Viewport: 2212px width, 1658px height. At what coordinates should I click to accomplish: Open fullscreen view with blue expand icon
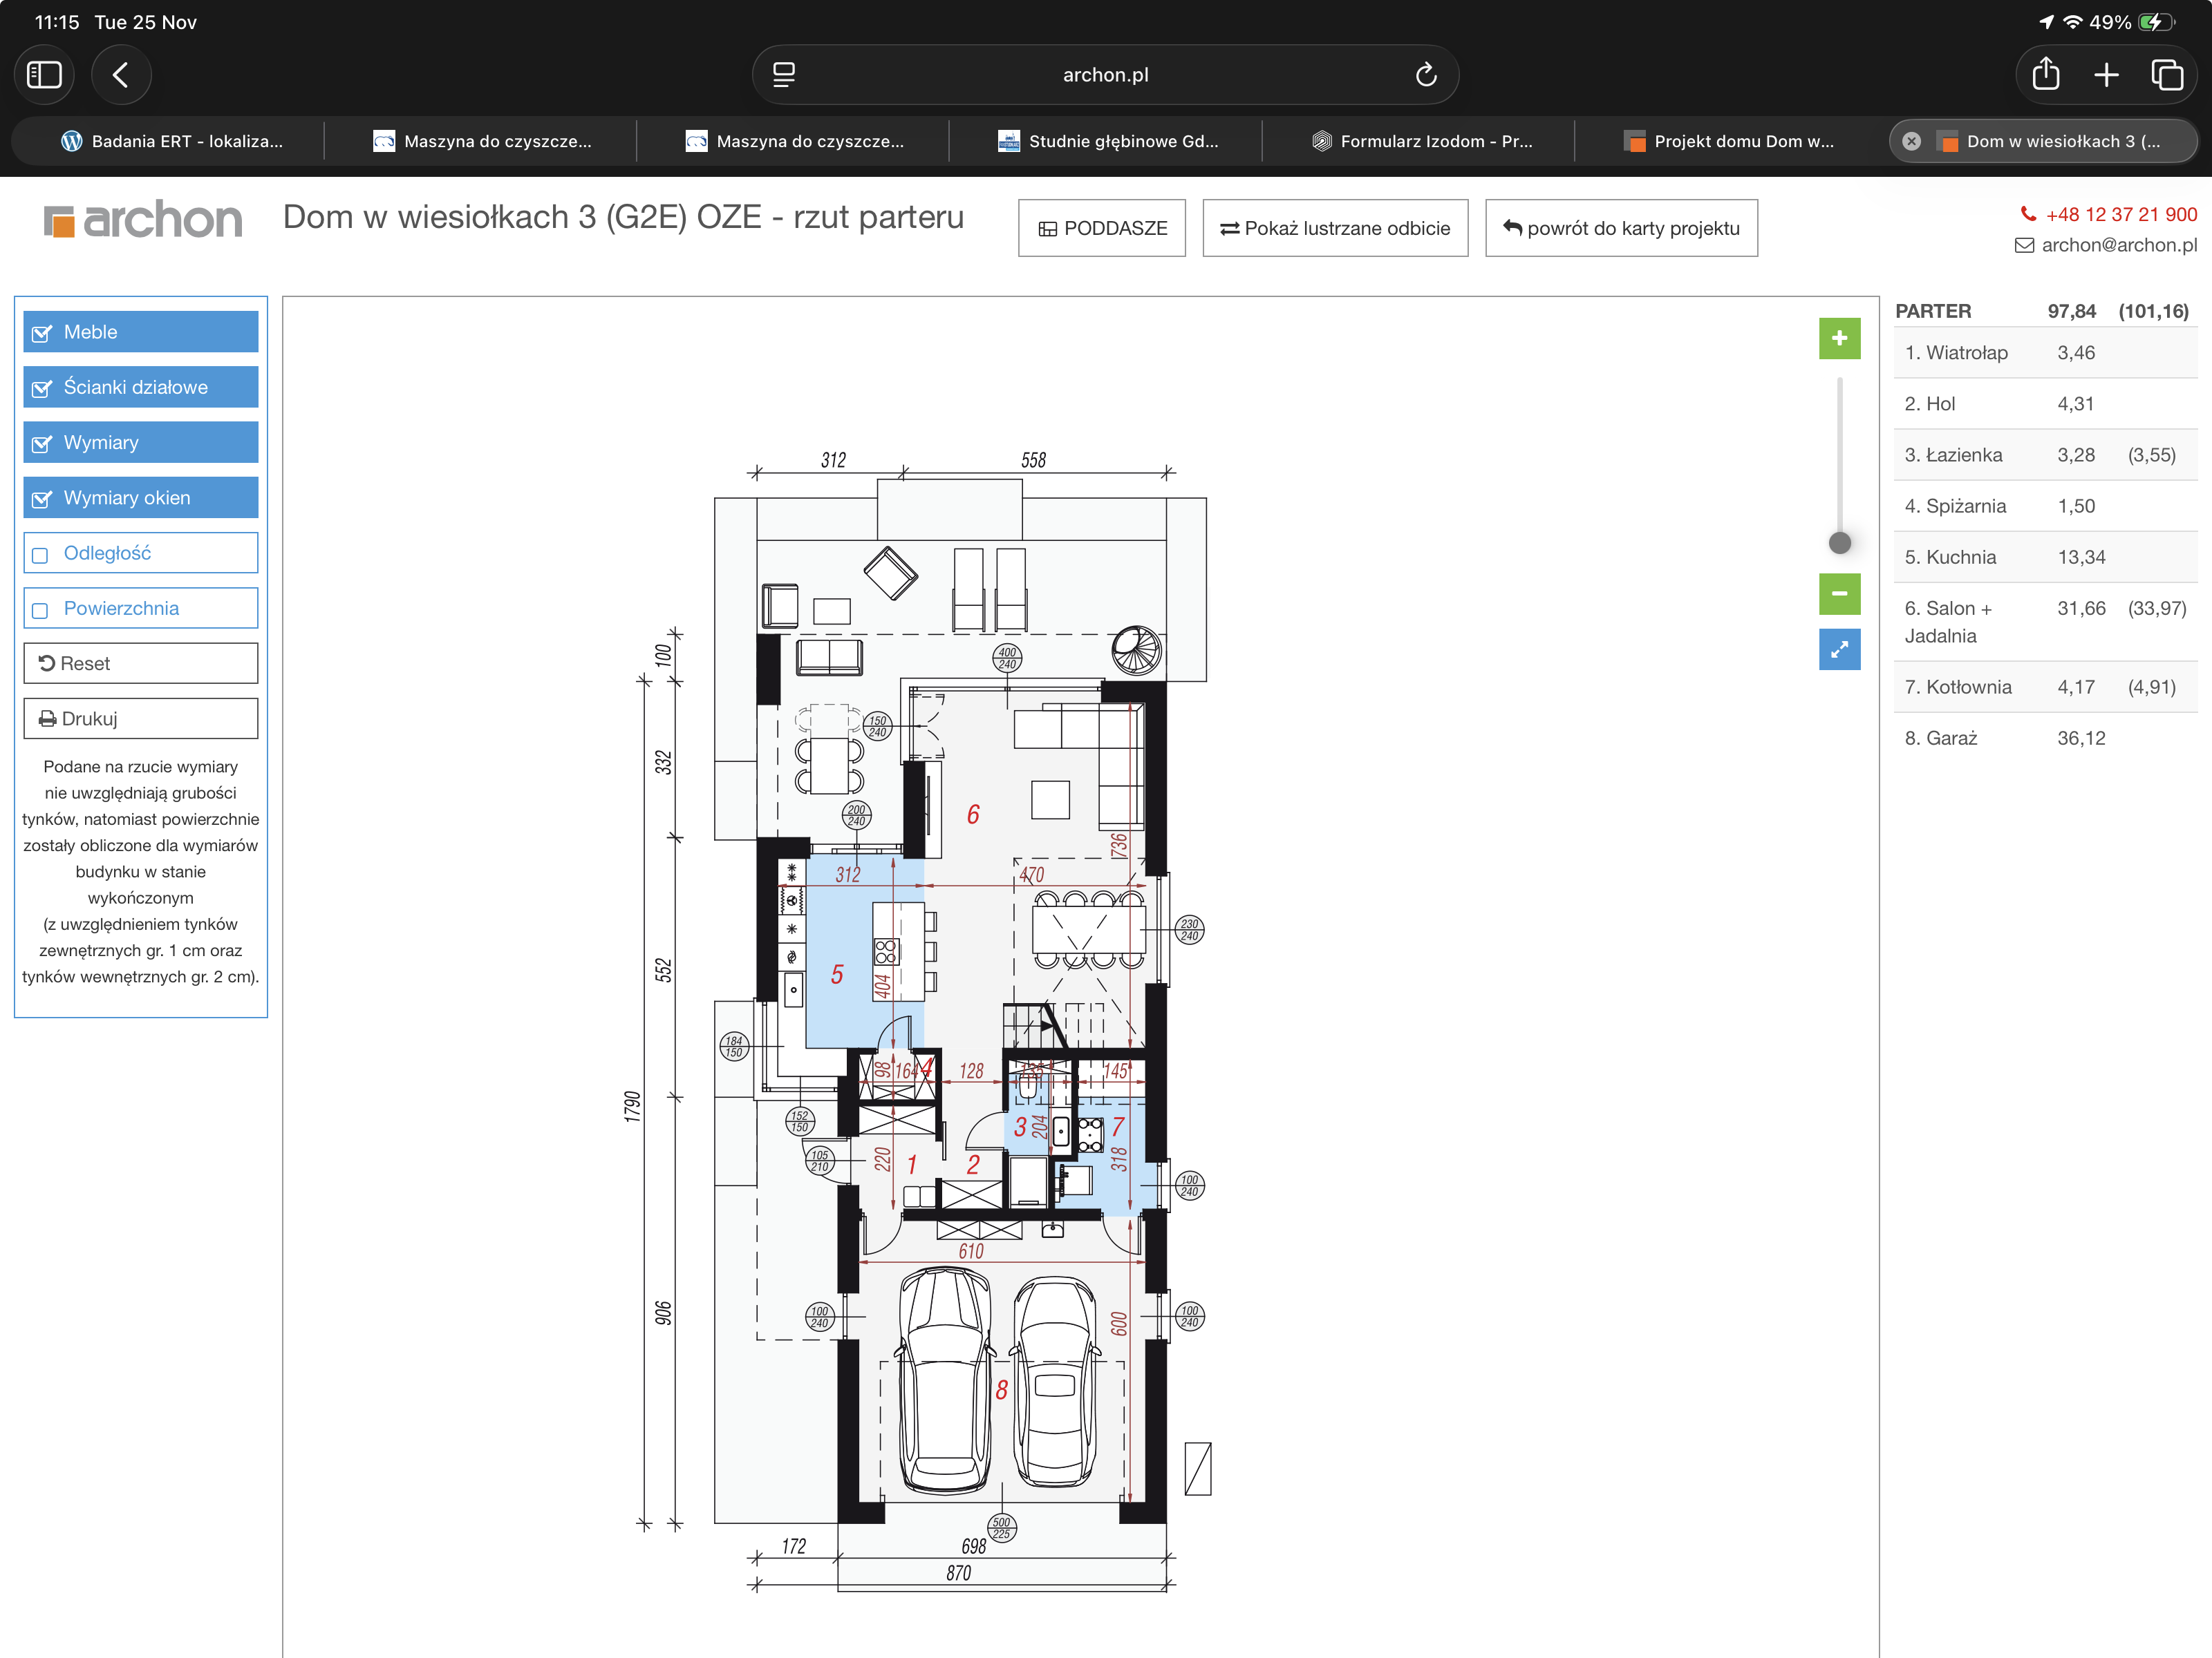pos(1838,649)
